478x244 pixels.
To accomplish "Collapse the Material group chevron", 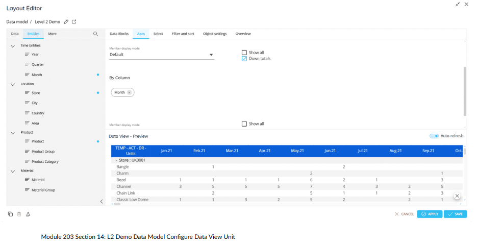I will tap(13, 172).
